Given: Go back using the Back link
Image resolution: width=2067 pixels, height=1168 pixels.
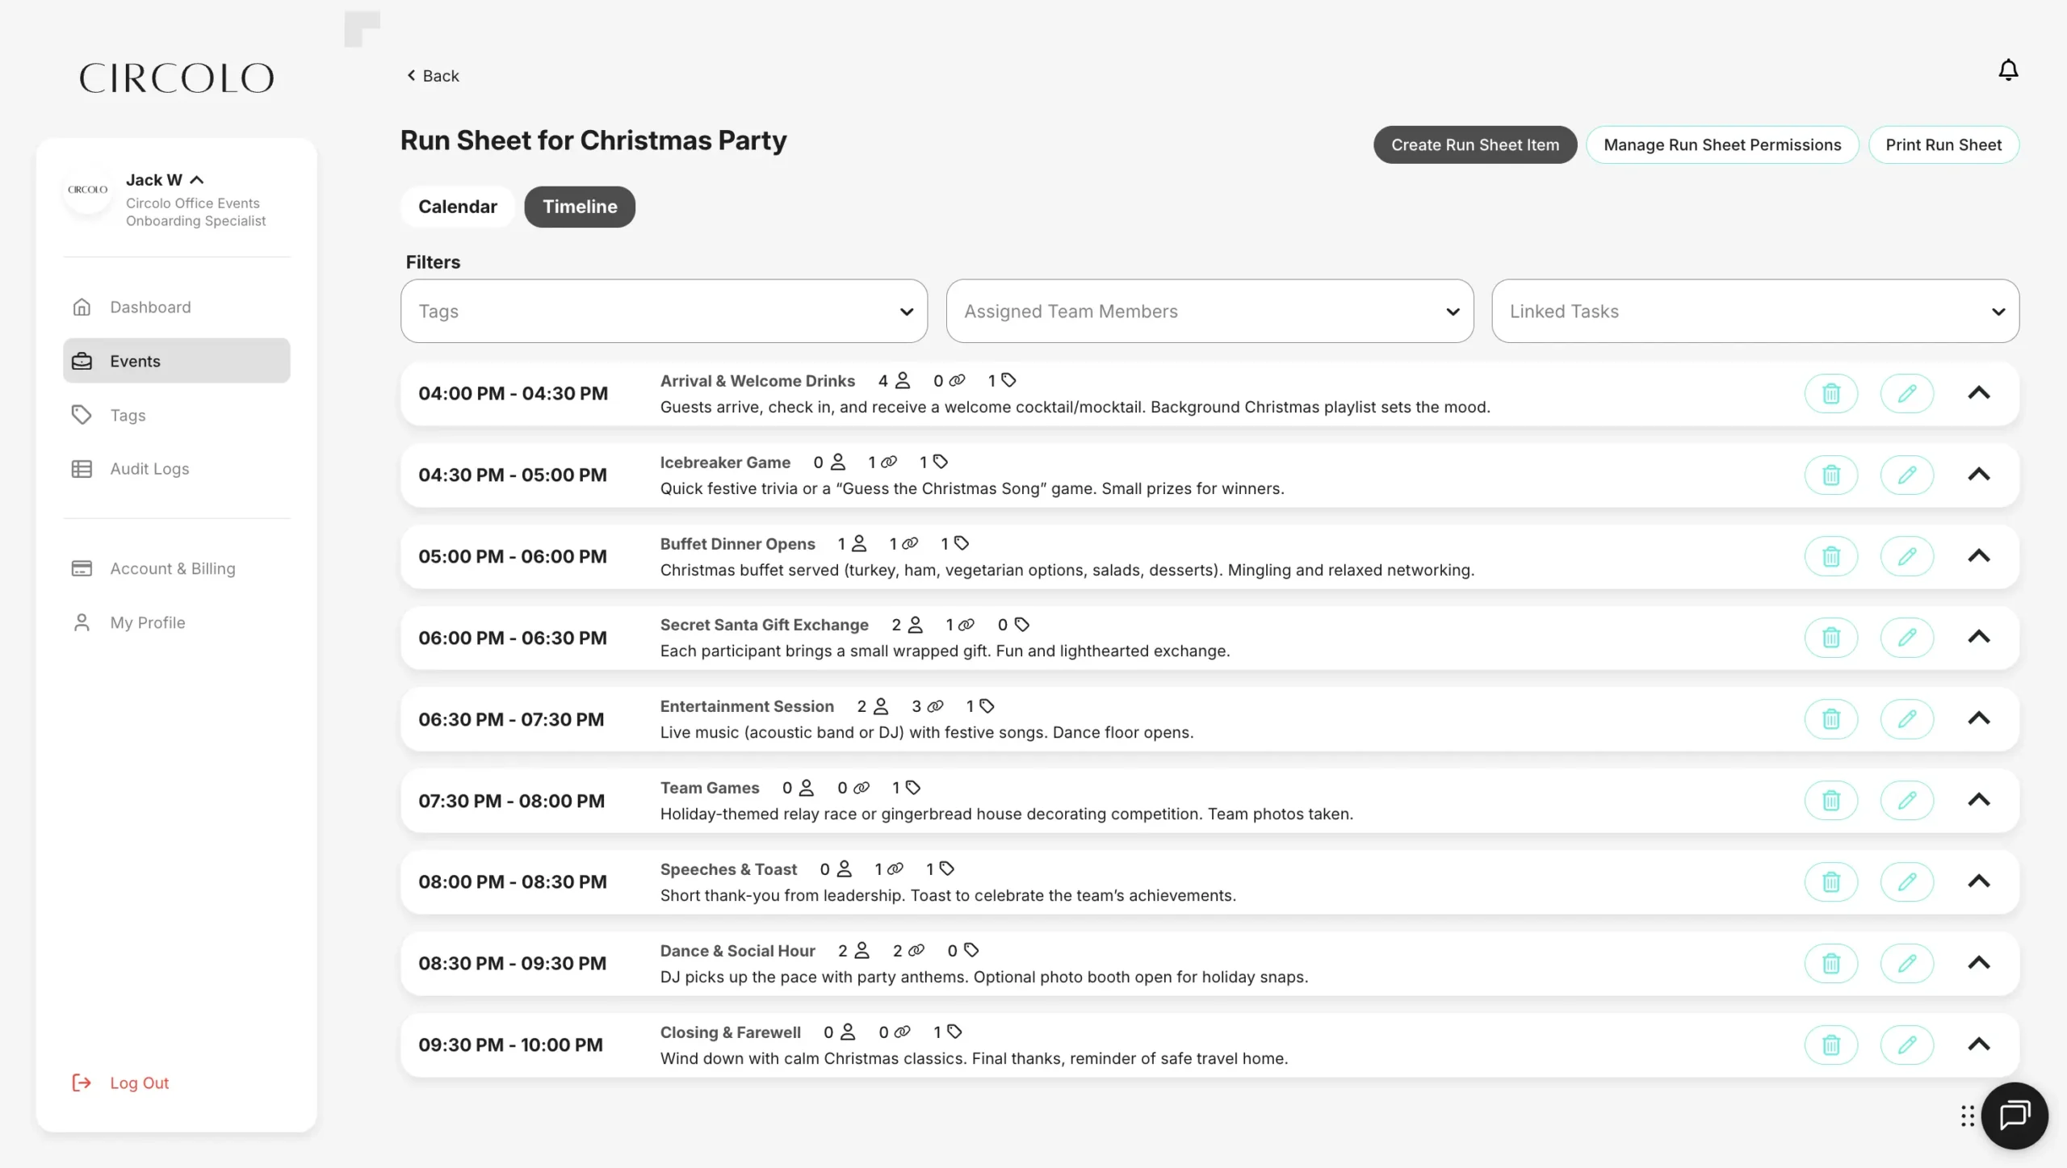Looking at the screenshot, I should 433,76.
